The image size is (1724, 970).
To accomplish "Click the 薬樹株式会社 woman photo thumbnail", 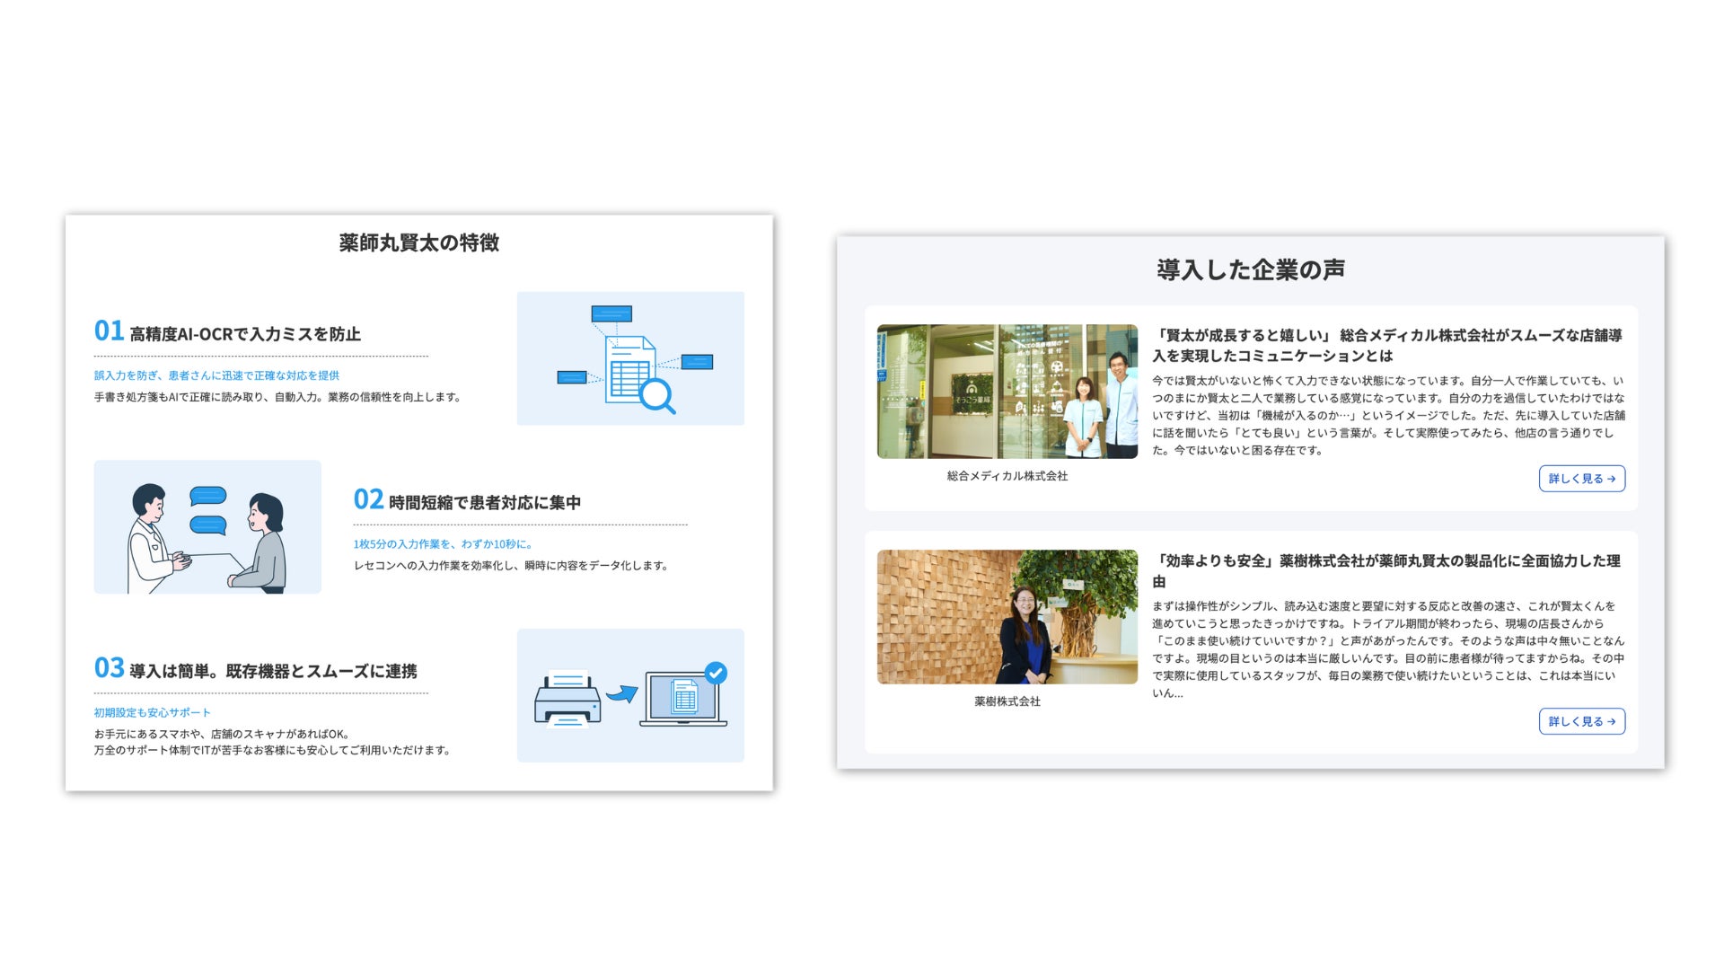I will (1007, 617).
